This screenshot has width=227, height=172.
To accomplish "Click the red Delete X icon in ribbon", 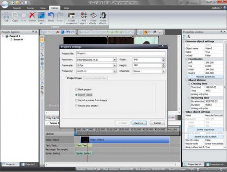I will click(32, 17).
